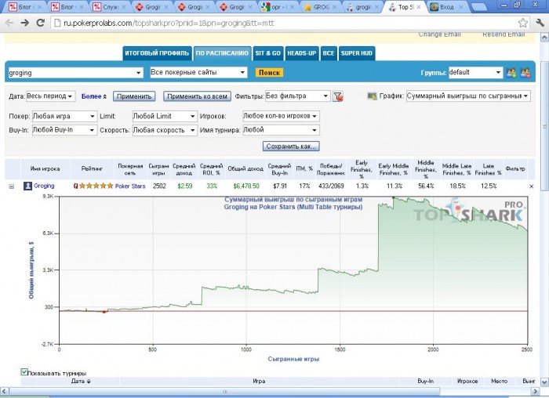Image resolution: width=549 pixels, height=398 pixels.
Task: Switch to the Top Shark browser tab
Action: tap(404, 7)
